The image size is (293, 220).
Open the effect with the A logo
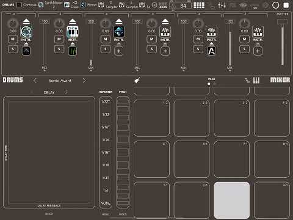pos(211,51)
